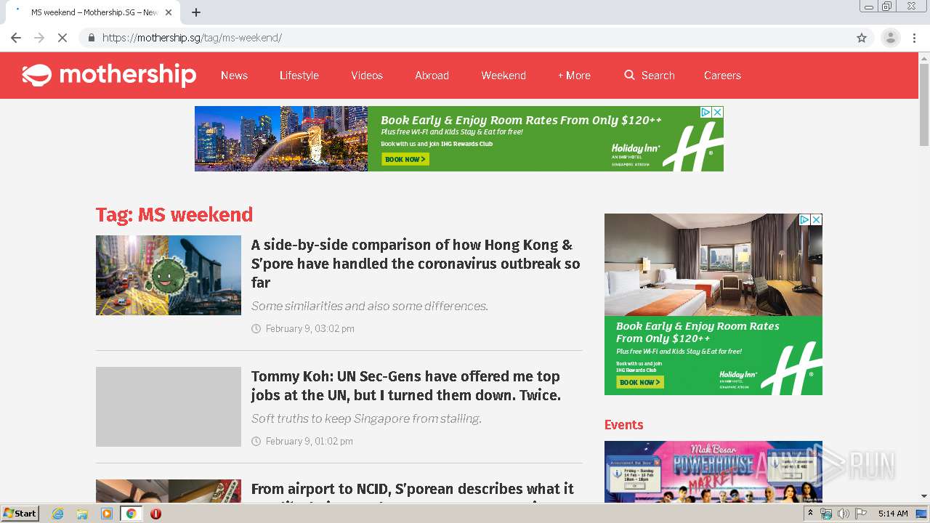Click the Tommy Koh article placeholder thumbnail
The width and height of the screenshot is (930, 523).
click(x=169, y=407)
